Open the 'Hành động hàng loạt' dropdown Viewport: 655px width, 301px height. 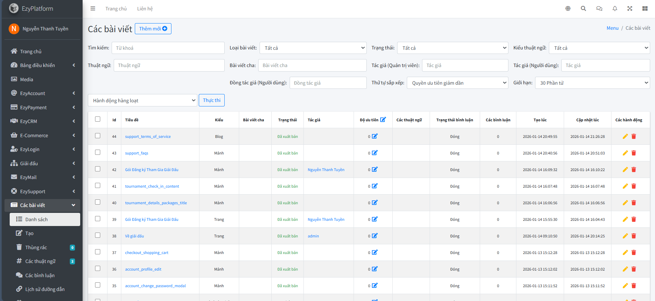142,101
